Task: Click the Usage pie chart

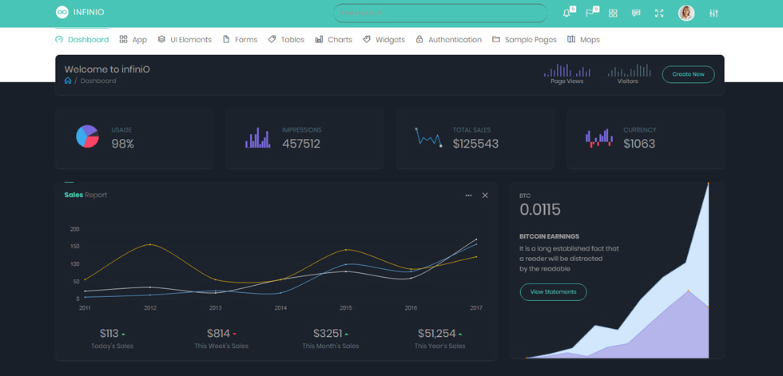Action: (x=87, y=137)
